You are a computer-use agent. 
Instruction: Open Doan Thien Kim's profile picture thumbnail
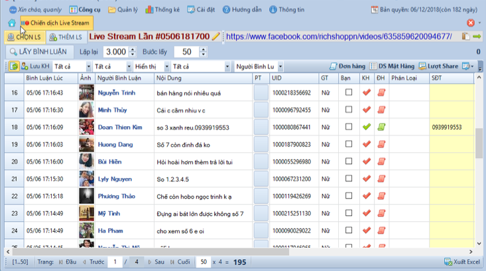click(86, 127)
